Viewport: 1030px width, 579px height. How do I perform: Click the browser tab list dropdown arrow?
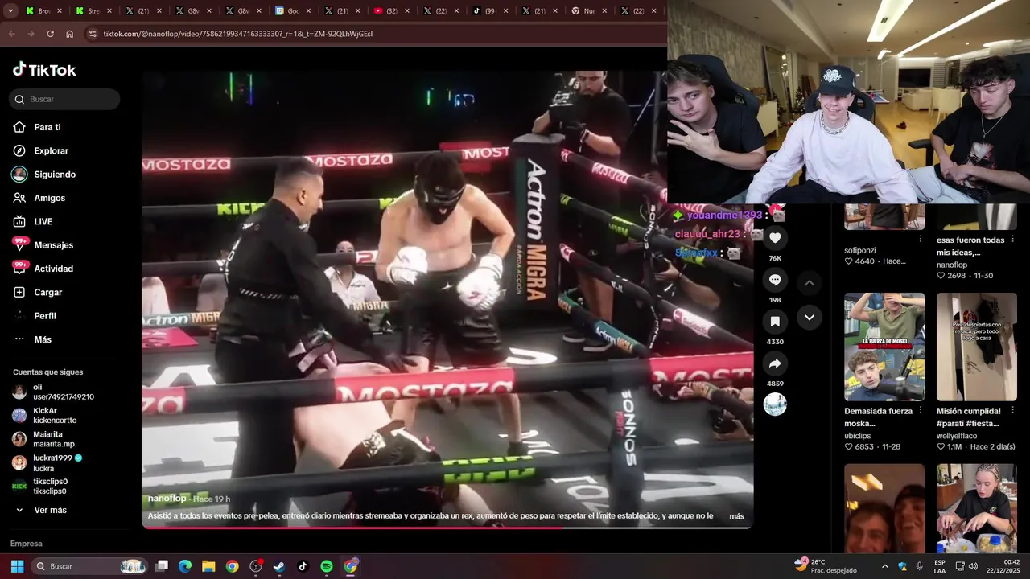[10, 11]
